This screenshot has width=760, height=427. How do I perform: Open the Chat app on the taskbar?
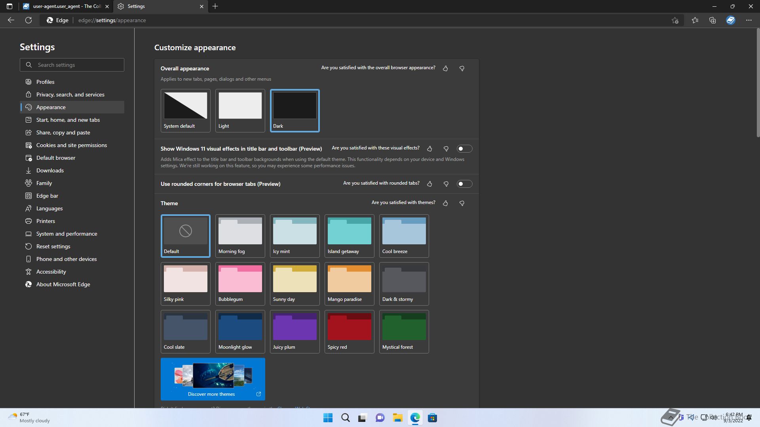pyautogui.click(x=380, y=418)
